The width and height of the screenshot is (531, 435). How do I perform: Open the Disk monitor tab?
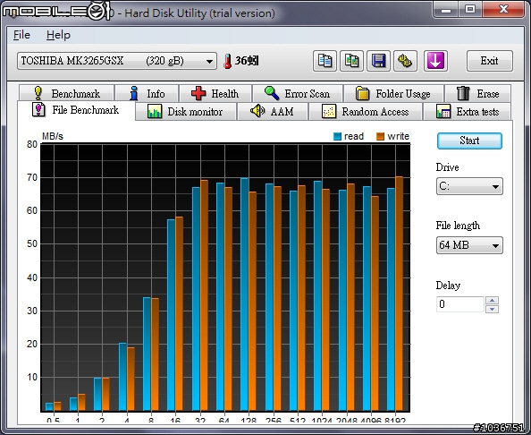(186, 112)
